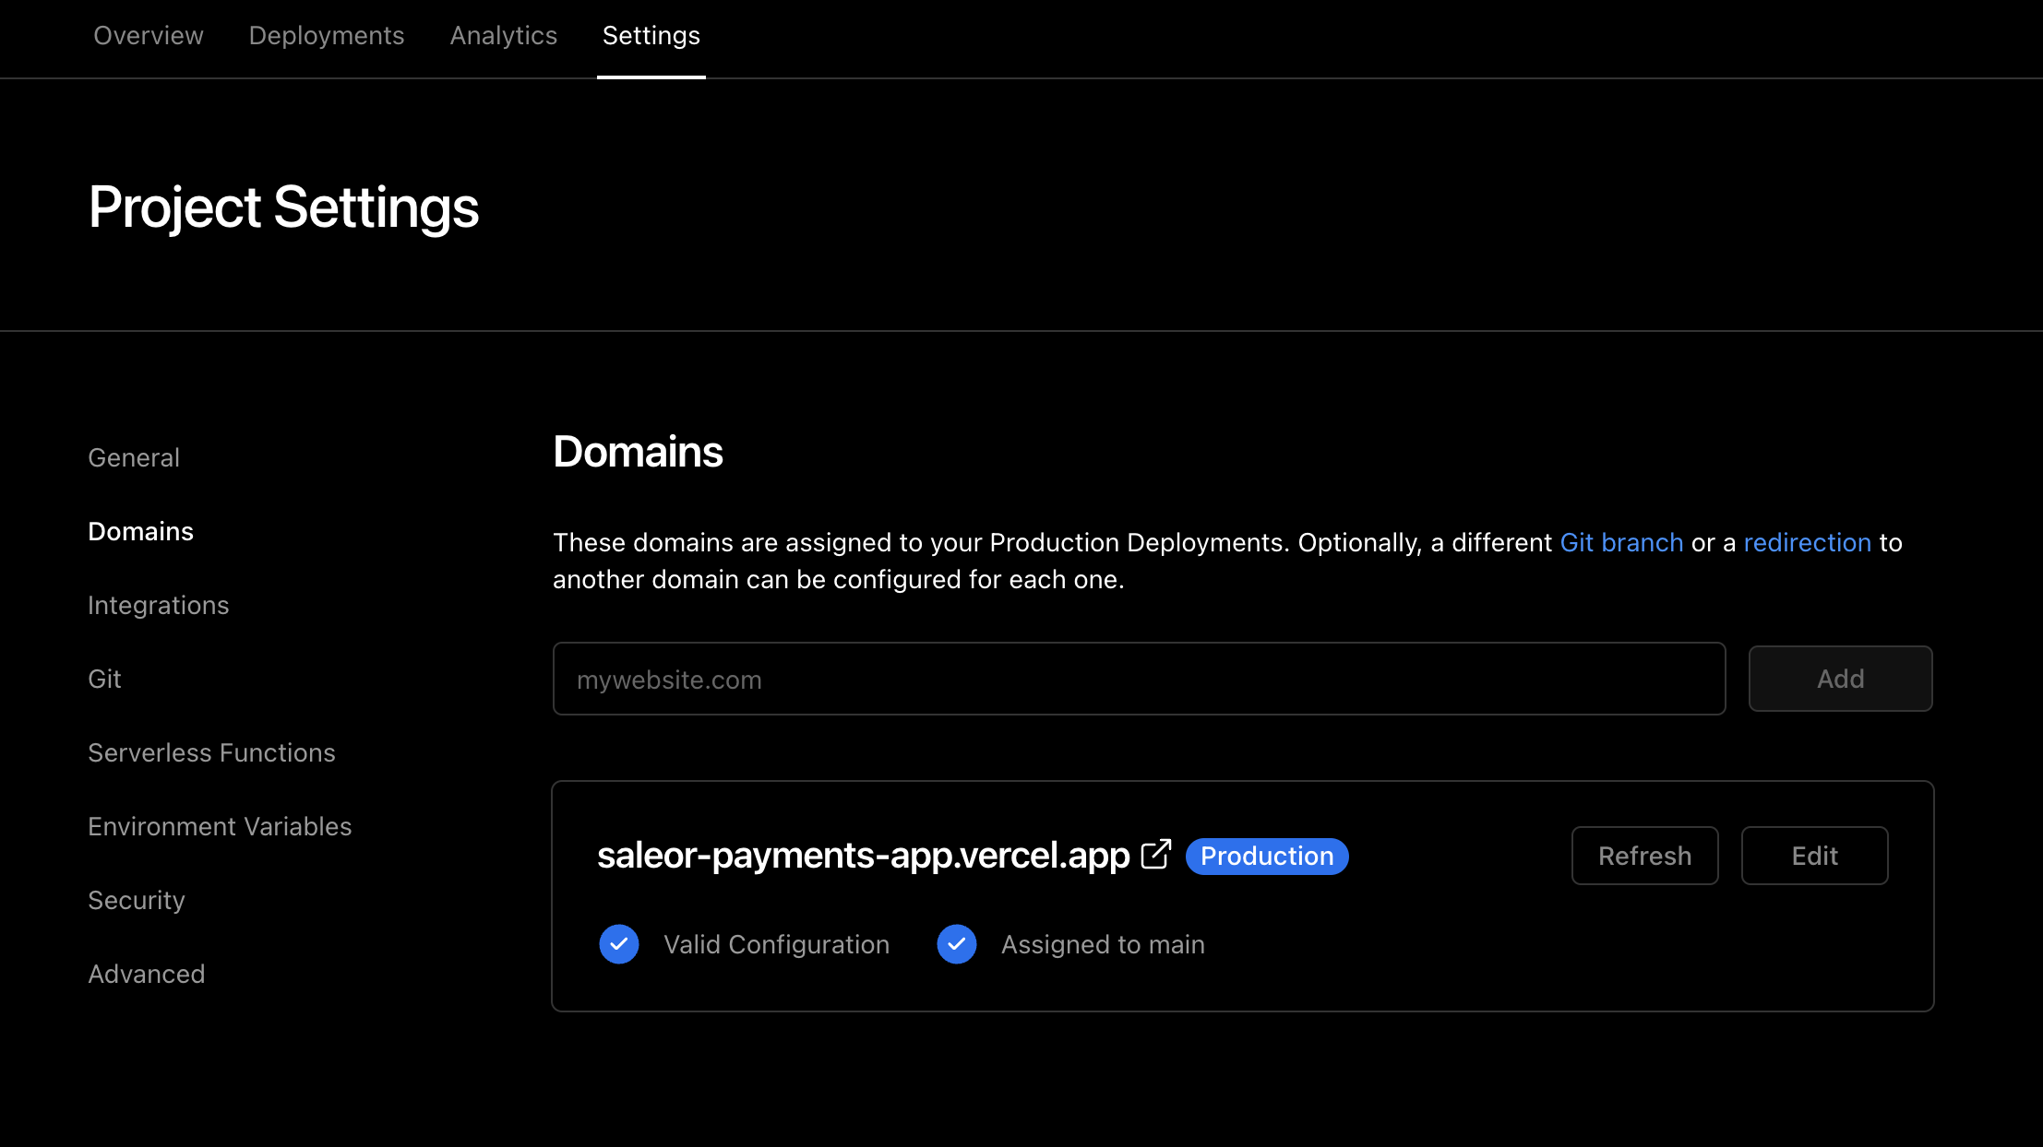Viewport: 2043px width, 1147px height.
Task: Switch to the Overview tab
Action: (x=149, y=35)
